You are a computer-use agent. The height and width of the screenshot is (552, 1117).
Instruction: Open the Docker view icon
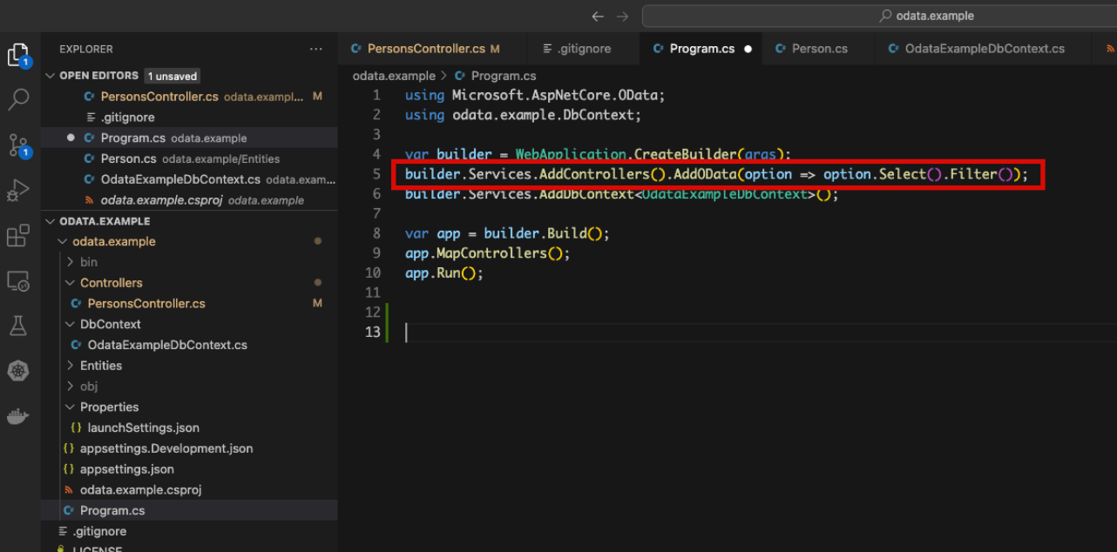[18, 416]
